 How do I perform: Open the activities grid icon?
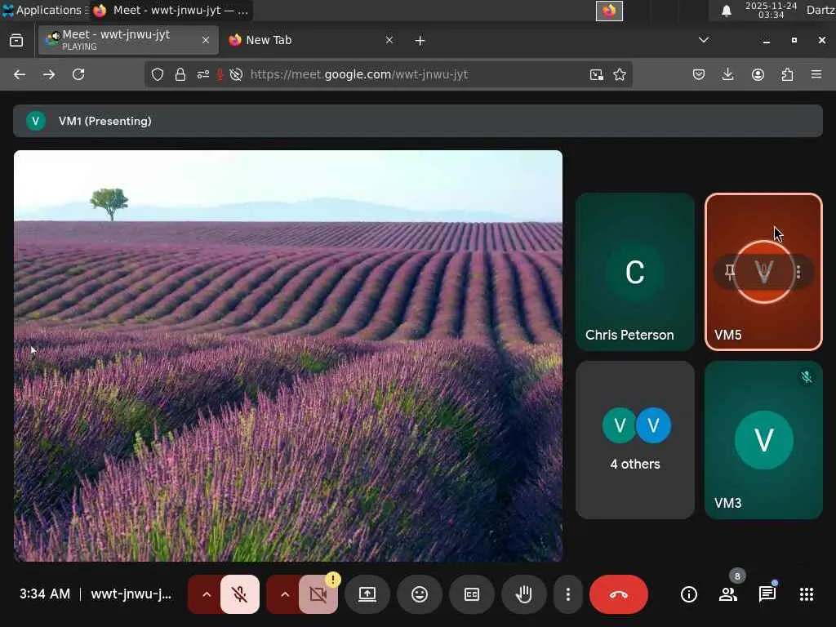(807, 594)
